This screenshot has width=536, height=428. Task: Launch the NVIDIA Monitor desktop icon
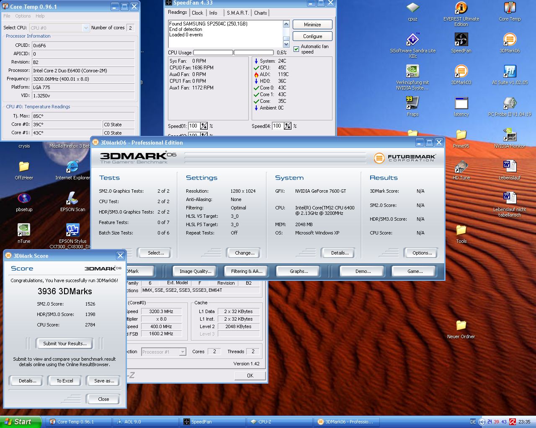510,138
